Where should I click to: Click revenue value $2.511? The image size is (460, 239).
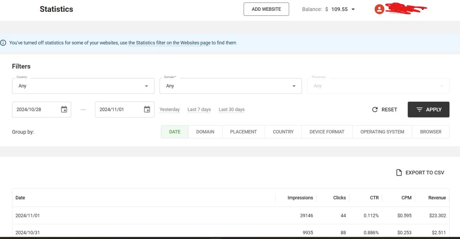pos(439,233)
